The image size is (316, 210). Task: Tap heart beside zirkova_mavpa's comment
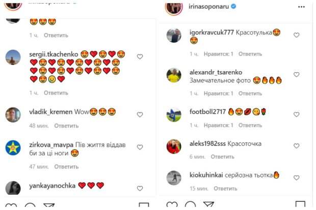point(140,146)
